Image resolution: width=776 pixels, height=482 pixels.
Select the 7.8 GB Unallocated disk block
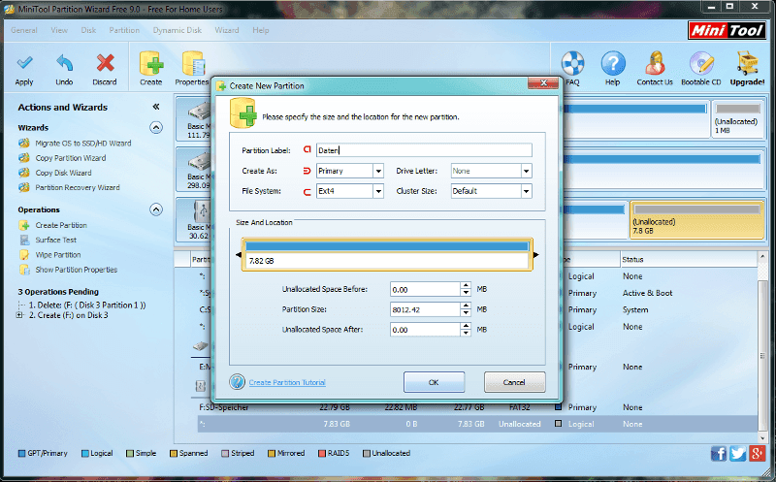(x=696, y=220)
